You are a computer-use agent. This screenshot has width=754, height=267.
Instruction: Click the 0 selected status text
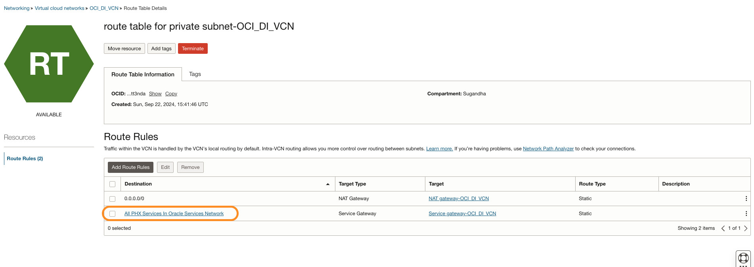click(x=119, y=228)
